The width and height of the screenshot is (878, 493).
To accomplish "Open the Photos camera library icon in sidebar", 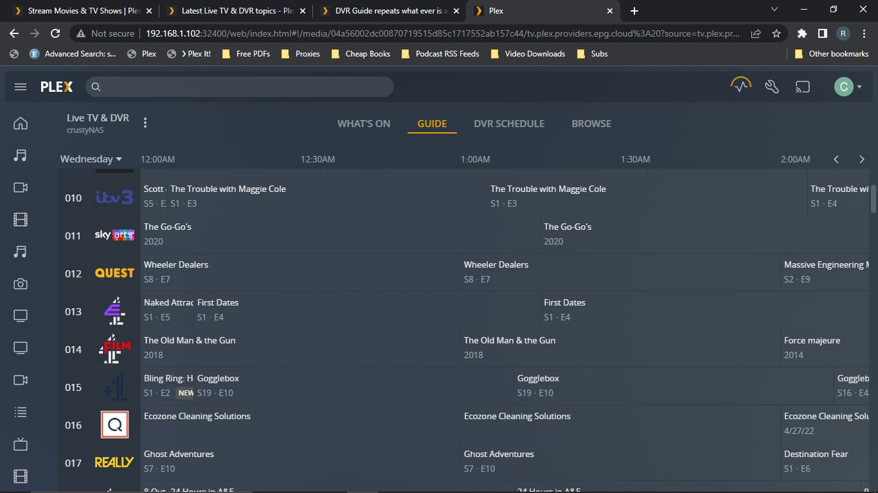I will pos(21,284).
